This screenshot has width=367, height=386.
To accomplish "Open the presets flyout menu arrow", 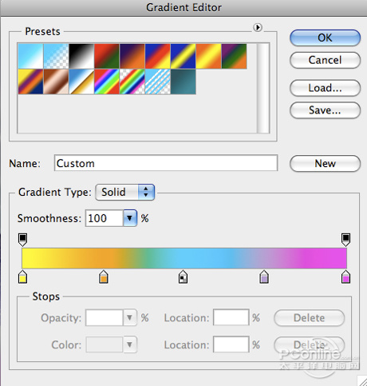I will (258, 27).
